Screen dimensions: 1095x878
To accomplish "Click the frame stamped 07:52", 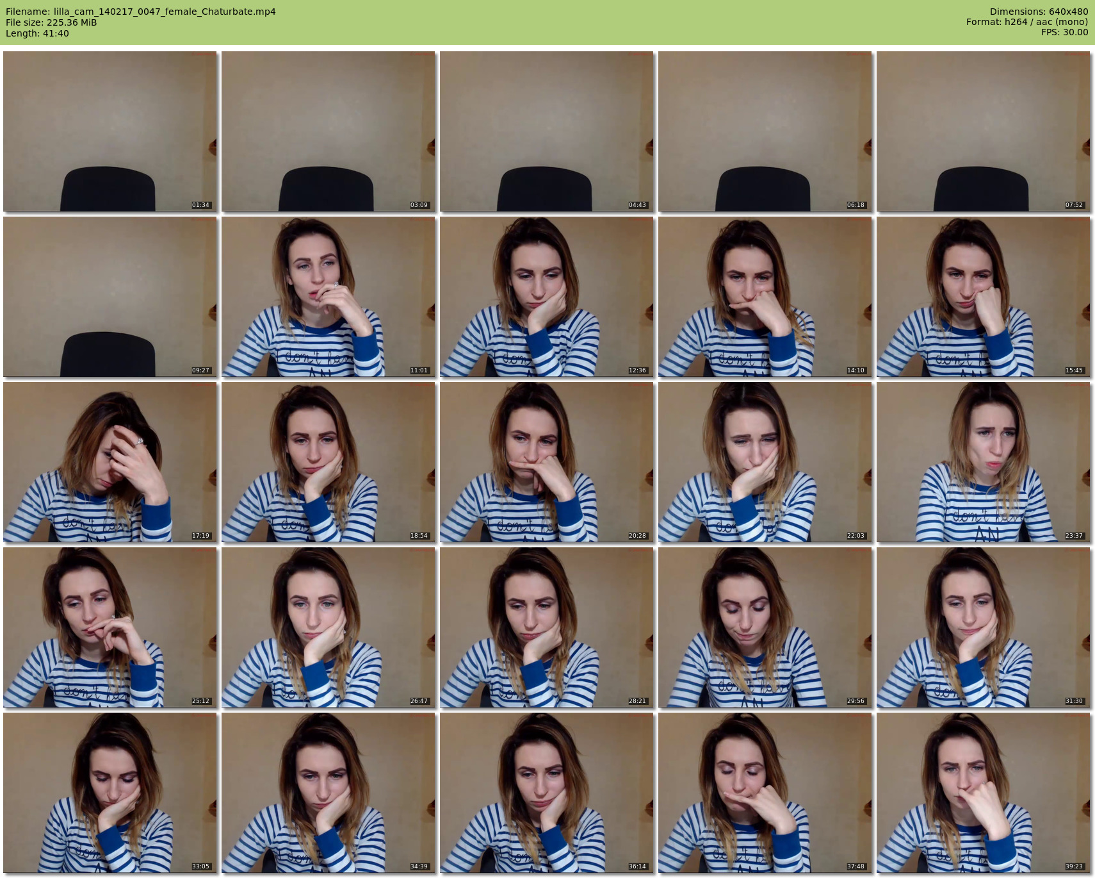I will point(983,131).
